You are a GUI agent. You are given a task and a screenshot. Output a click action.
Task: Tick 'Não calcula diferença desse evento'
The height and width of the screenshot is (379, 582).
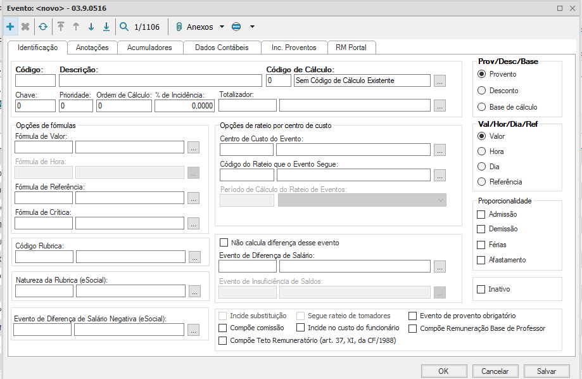(x=224, y=243)
